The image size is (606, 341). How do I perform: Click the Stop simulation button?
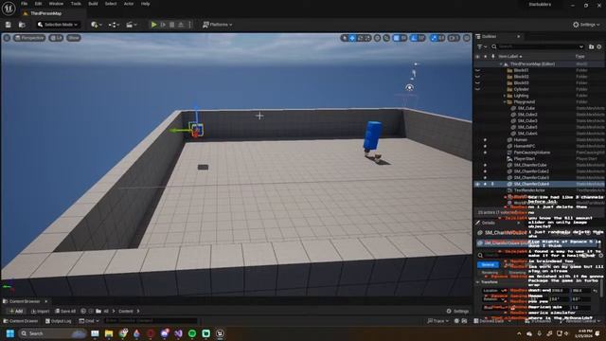(172, 25)
